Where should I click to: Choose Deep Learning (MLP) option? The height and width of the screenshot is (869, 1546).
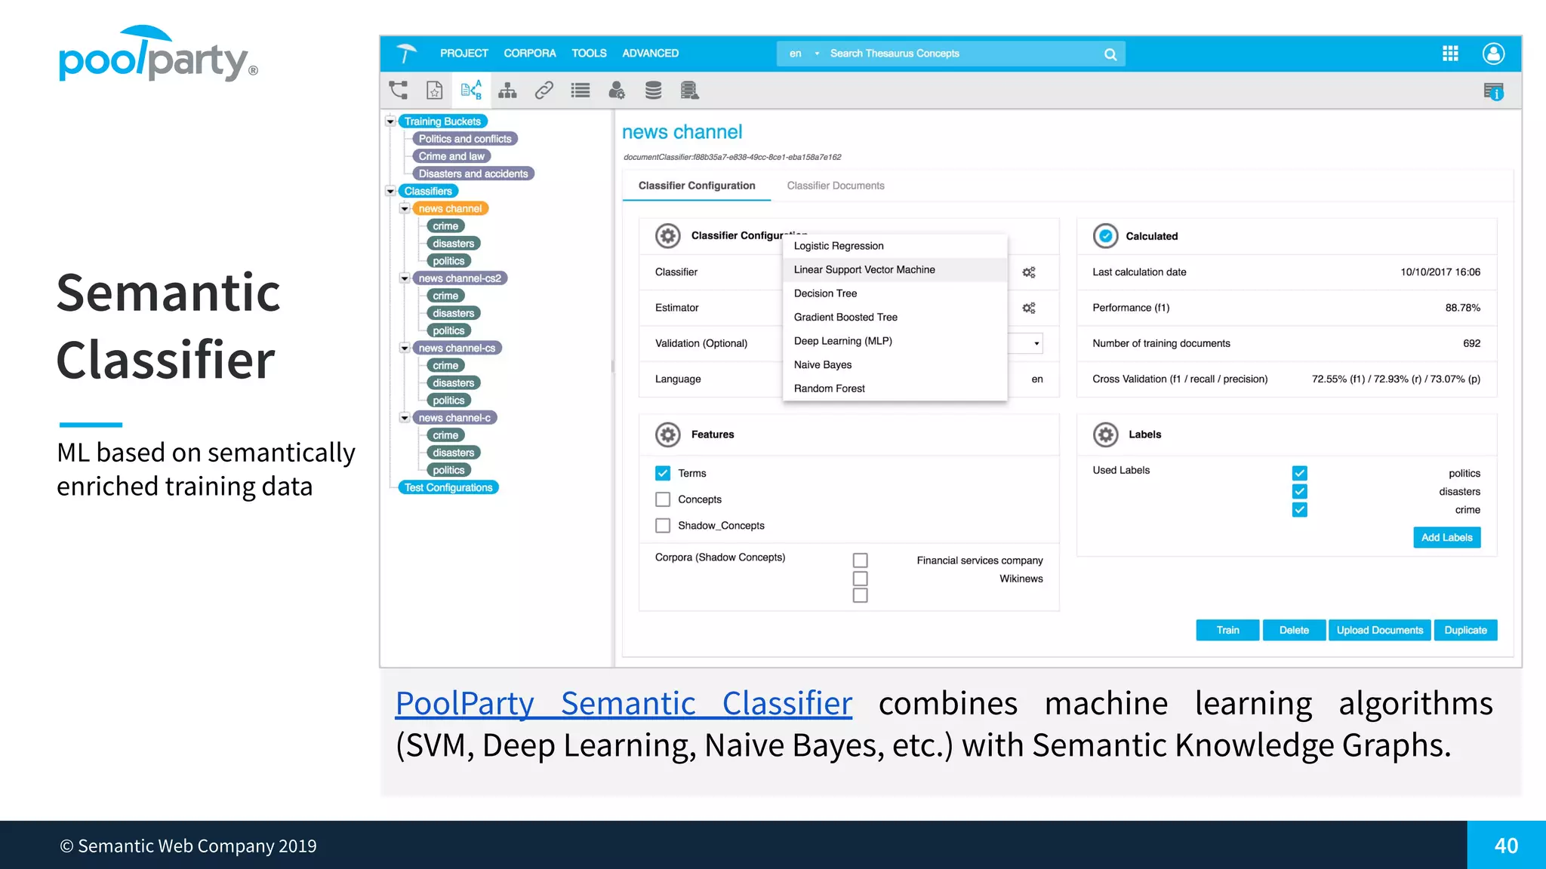click(x=895, y=341)
